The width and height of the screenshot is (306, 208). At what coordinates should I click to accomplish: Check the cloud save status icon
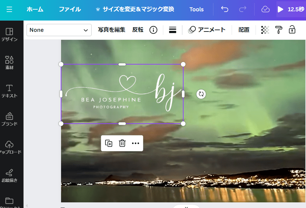tap(266, 9)
